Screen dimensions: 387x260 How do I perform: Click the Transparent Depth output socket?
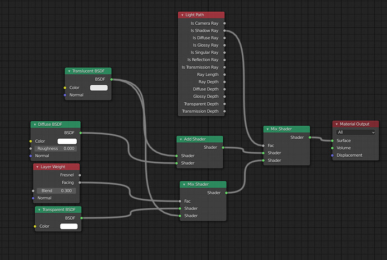[224, 104]
